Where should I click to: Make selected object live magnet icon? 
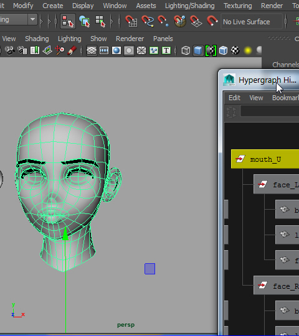[x=212, y=21]
